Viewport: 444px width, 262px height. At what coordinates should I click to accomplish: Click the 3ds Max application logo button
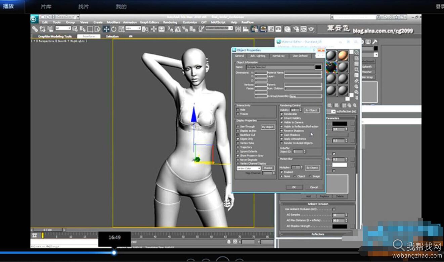click(34, 19)
